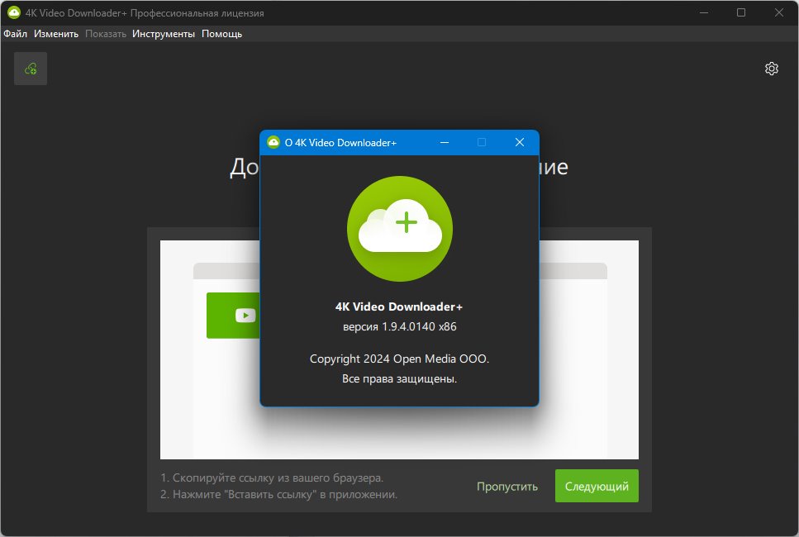Minimize the About 4K Video Downloader+ dialog
The height and width of the screenshot is (537, 799).
(x=445, y=142)
